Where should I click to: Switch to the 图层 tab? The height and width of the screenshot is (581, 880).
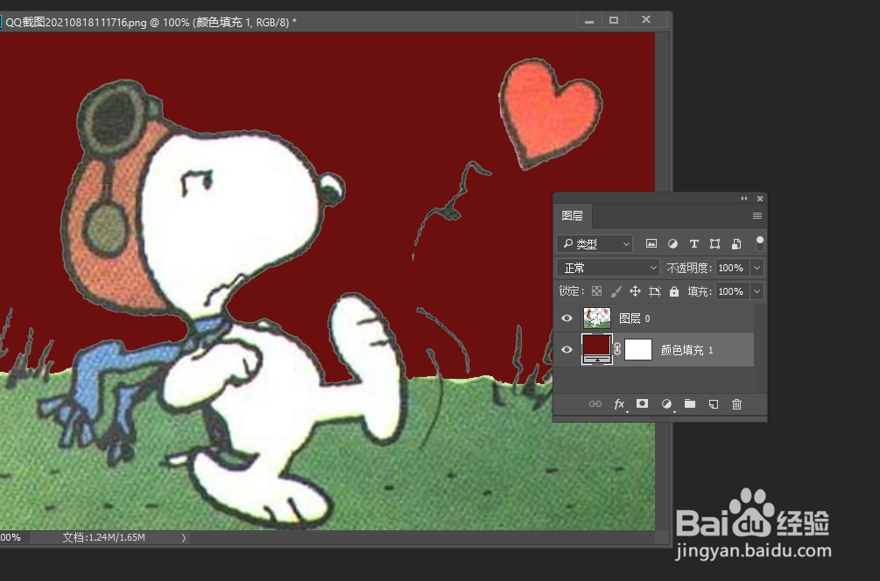coord(573,215)
